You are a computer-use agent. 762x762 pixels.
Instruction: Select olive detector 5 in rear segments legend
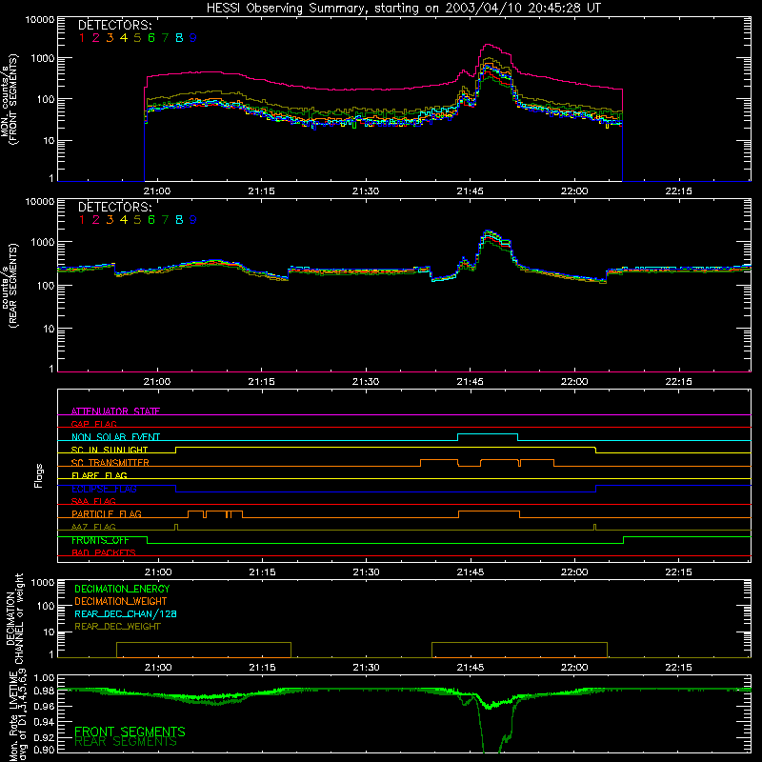137,220
